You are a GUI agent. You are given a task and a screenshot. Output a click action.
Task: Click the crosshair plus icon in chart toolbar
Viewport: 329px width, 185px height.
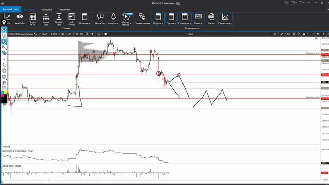click(x=92, y=34)
